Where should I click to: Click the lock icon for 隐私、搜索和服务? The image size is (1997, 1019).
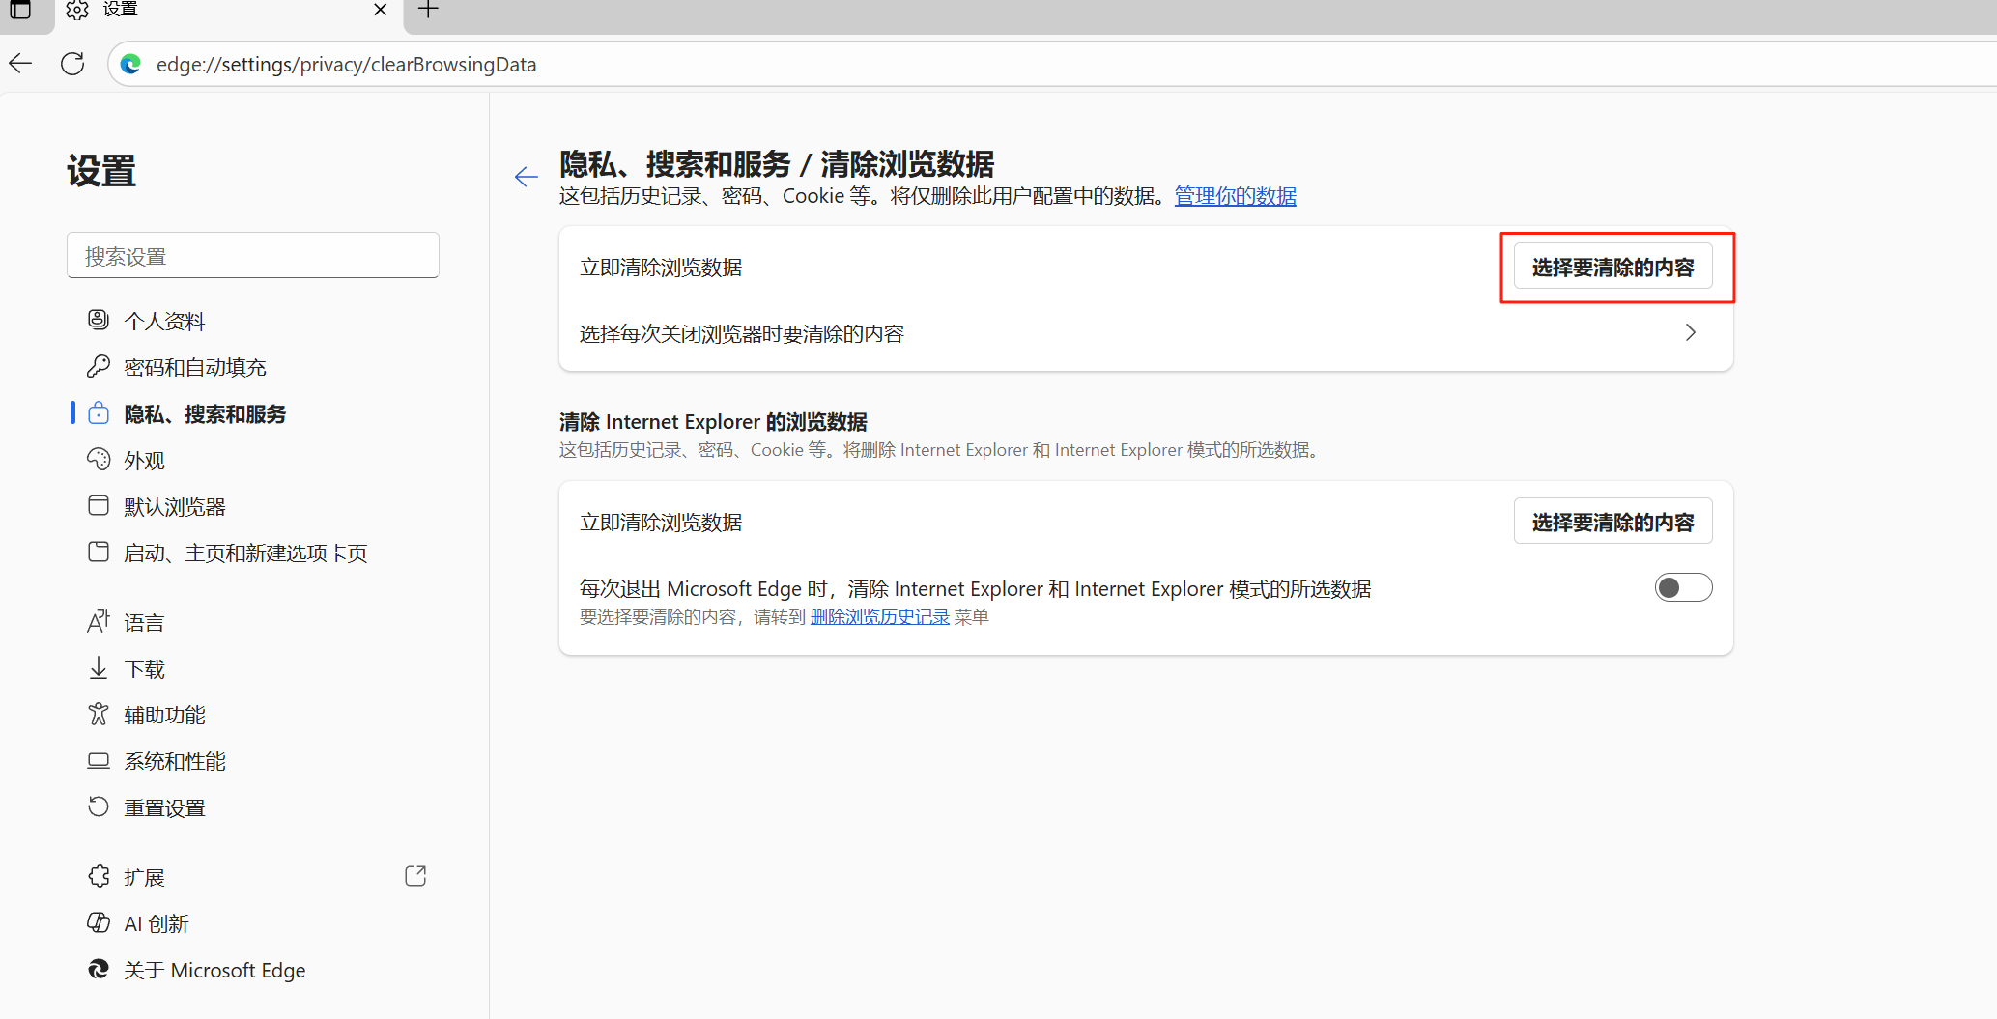tap(99, 413)
